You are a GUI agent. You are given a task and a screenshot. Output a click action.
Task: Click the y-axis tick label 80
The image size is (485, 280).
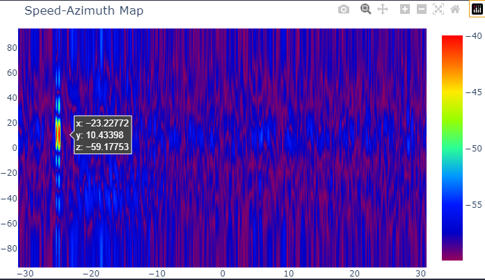click(12, 48)
